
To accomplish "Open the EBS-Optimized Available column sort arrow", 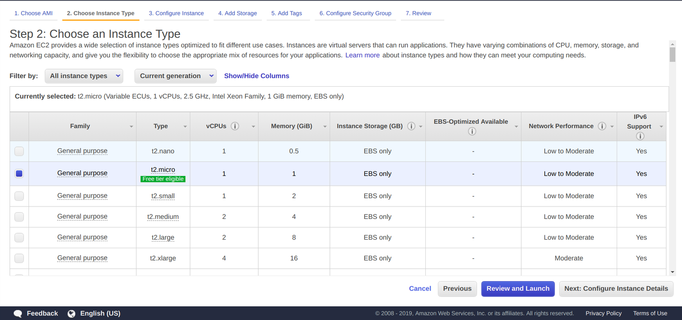I will [516, 127].
